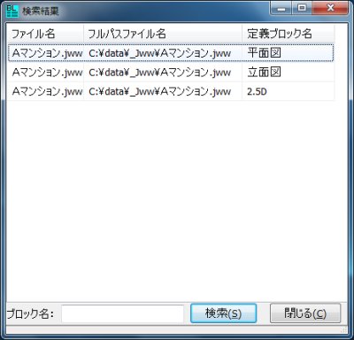The image size is (354, 340).
Task: Click Aマンション.jww file name in 2.5D row
Action: point(46,91)
